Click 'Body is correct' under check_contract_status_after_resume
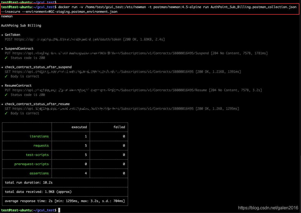The image size is (301, 213). click(x=25, y=113)
